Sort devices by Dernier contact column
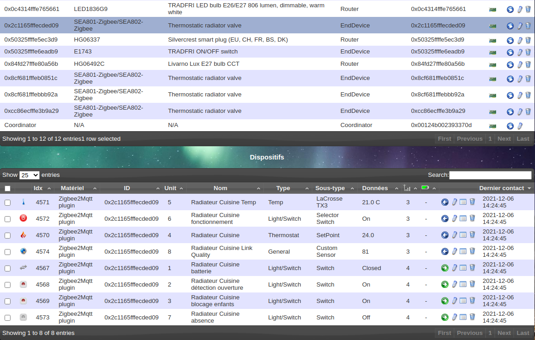This screenshot has width=535, height=340. pyautogui.click(x=501, y=188)
